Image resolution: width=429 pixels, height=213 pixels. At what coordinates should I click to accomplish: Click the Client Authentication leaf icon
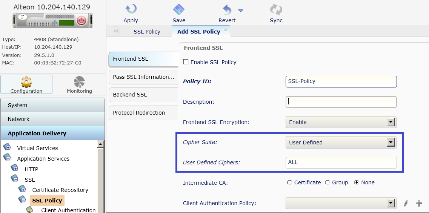tap(29, 210)
